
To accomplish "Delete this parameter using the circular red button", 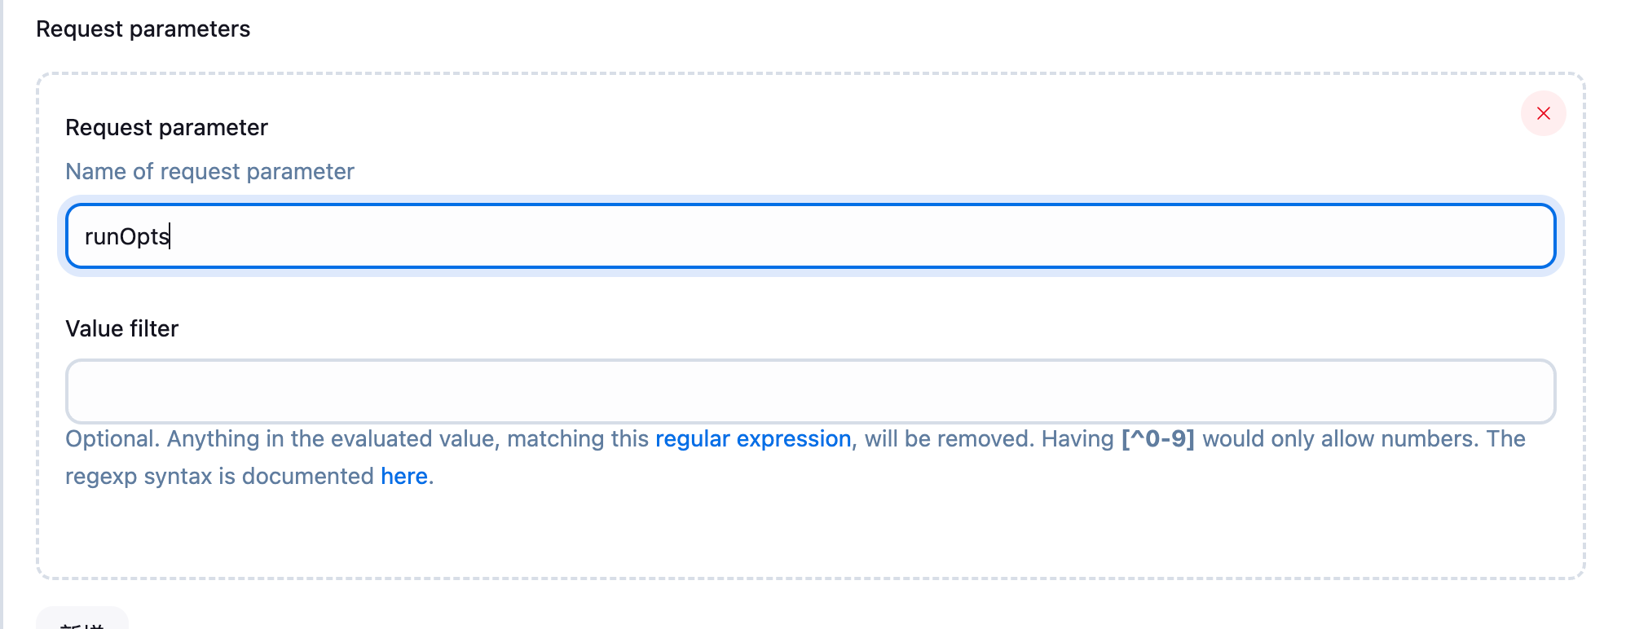I will coord(1543,113).
